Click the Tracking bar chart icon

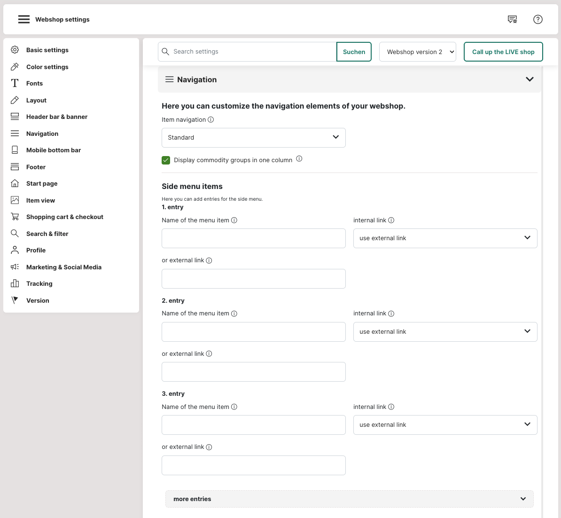coord(15,283)
